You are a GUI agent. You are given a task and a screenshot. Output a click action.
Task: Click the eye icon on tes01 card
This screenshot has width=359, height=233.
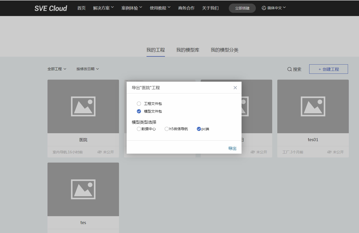tap(329, 152)
